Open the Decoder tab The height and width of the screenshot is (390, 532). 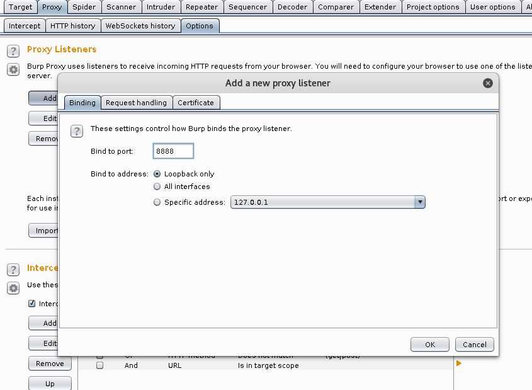[x=292, y=7]
